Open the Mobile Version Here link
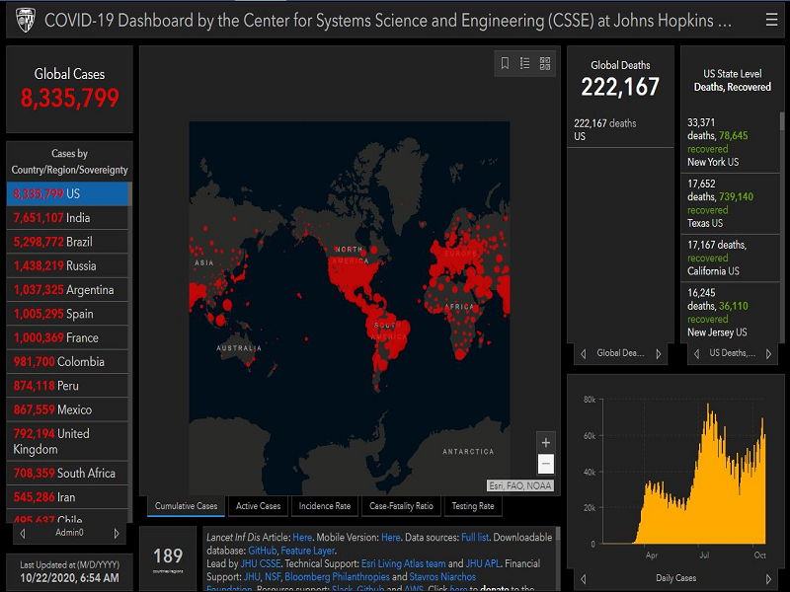This screenshot has height=592, width=790. point(390,538)
